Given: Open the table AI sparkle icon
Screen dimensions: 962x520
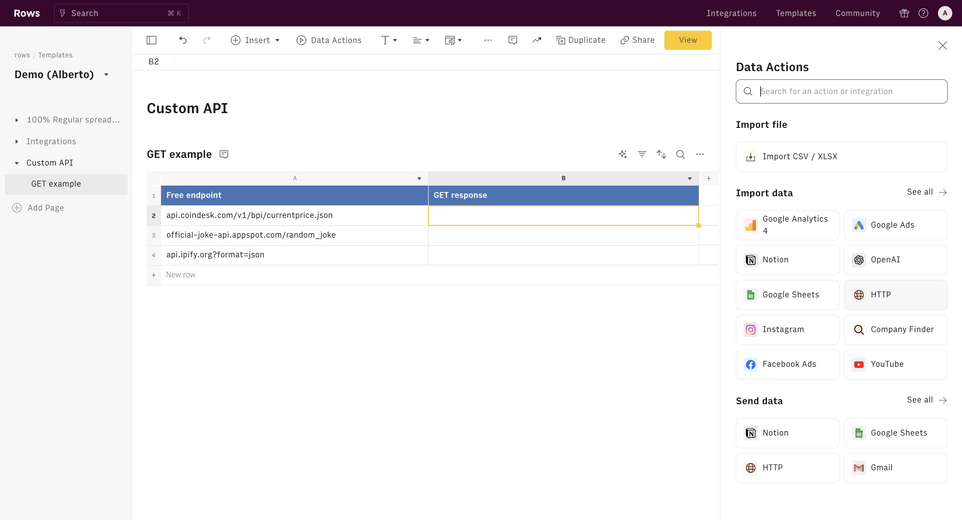Looking at the screenshot, I should pyautogui.click(x=623, y=154).
